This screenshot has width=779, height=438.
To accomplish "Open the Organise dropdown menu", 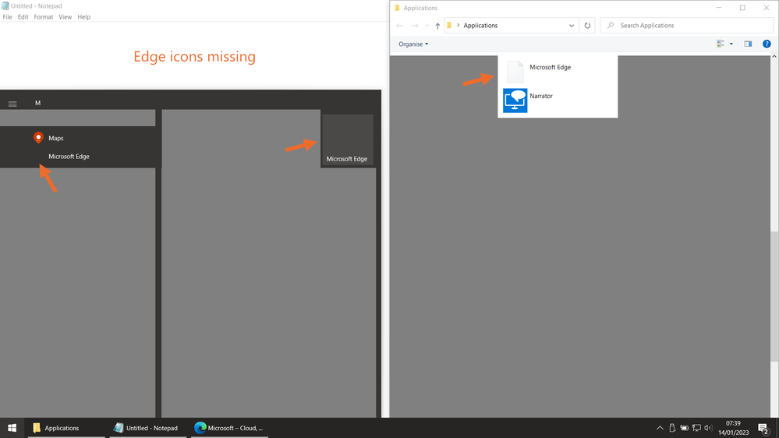I will coord(413,44).
